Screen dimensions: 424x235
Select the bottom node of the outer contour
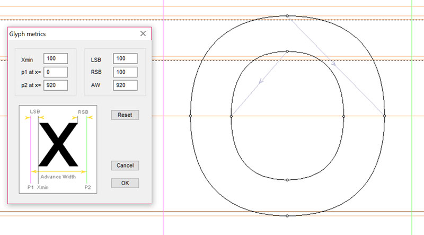pyautogui.click(x=287, y=216)
